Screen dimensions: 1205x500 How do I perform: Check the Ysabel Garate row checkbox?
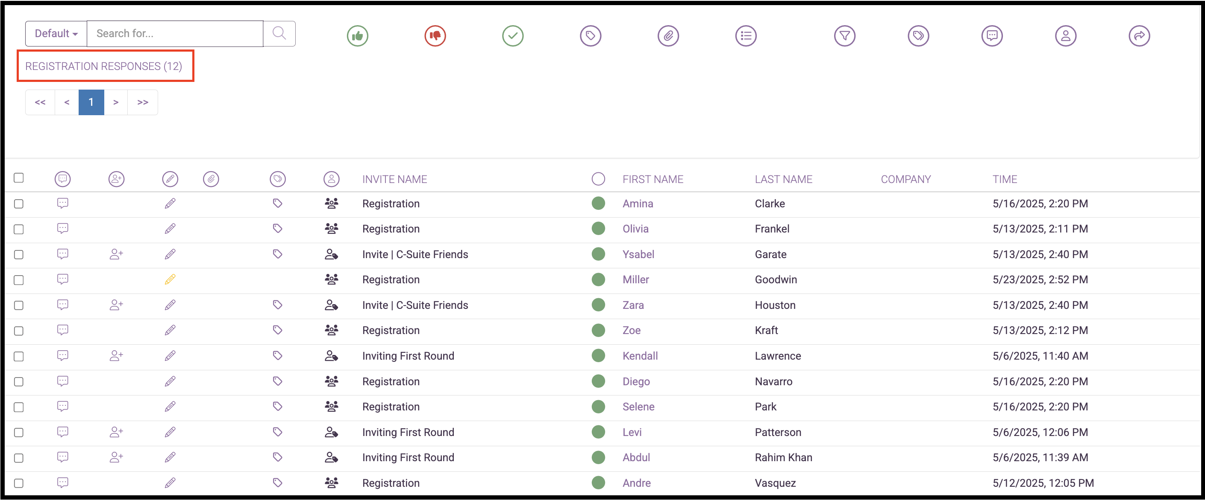19,254
